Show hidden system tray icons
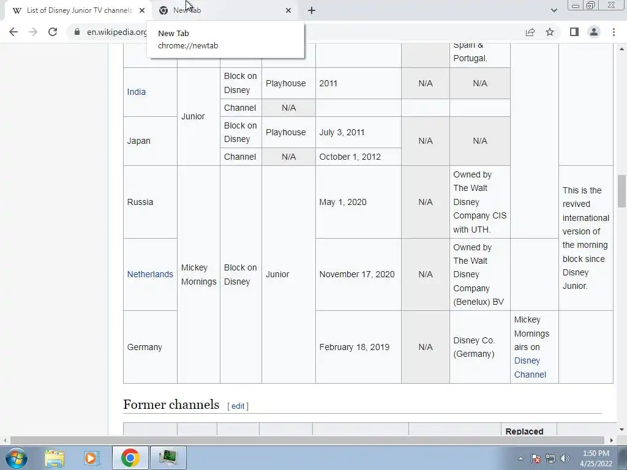Image resolution: width=627 pixels, height=470 pixels. pos(520,458)
